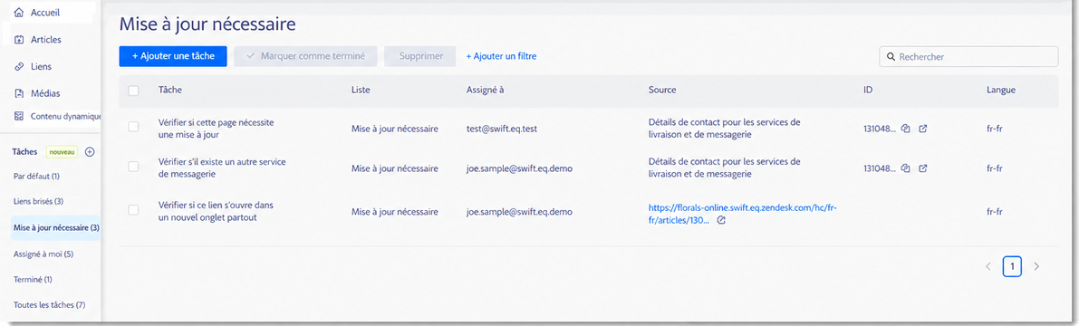Click the search magnifier icon

click(x=891, y=56)
